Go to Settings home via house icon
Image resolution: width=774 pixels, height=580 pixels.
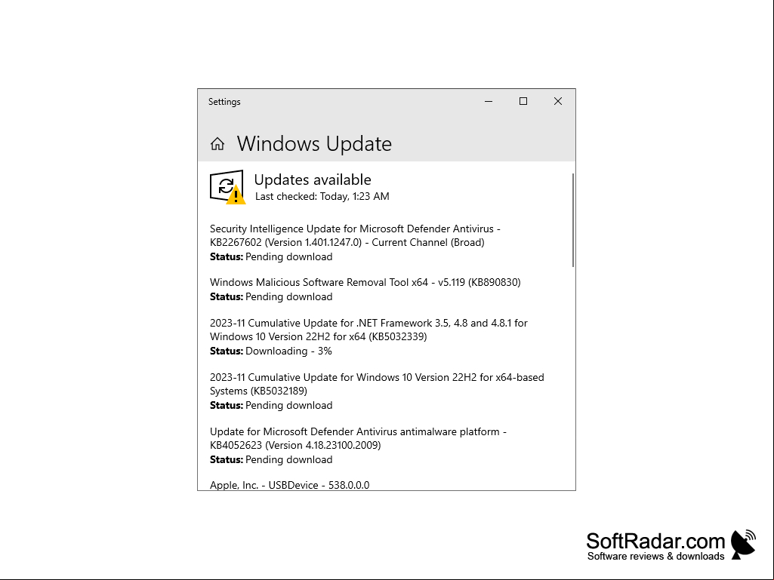tap(217, 144)
